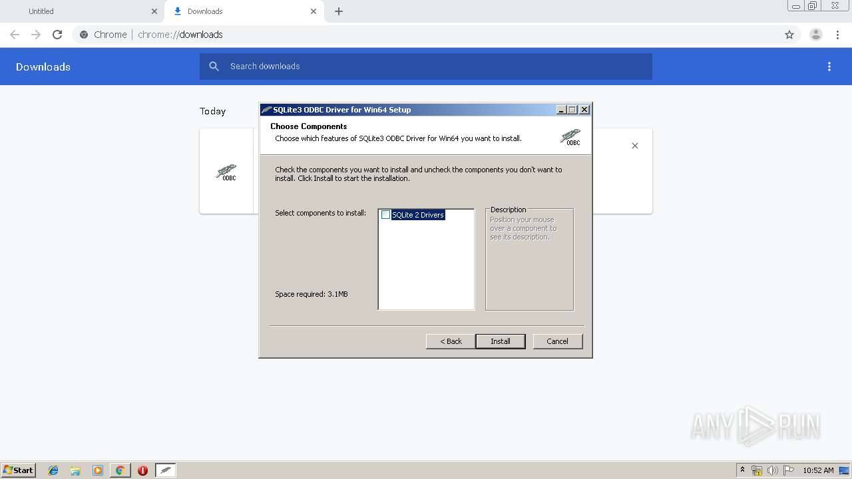Go back using the < Back button
852x479 pixels.
[451, 341]
